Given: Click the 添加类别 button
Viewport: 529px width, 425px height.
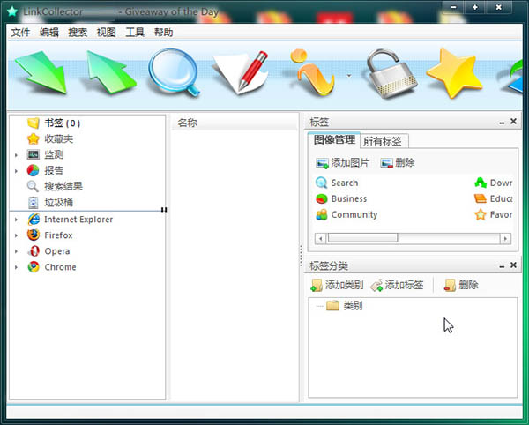Looking at the screenshot, I should 336,285.
